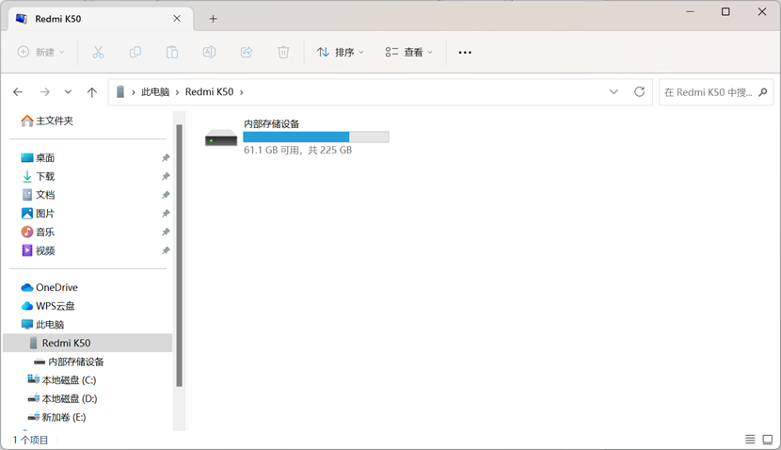The height and width of the screenshot is (450, 781).
Task: Click the Copy icon in toolbar
Action: tap(135, 53)
